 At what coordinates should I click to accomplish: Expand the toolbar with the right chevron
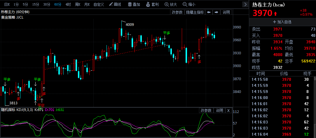245,4
